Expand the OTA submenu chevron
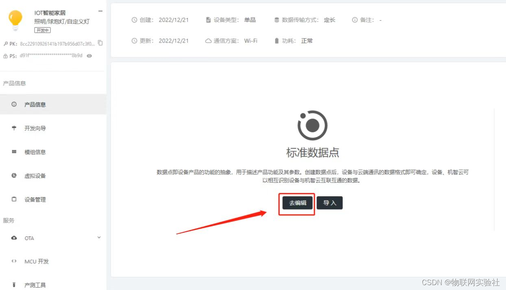This screenshot has height=290, width=506. [x=99, y=237]
